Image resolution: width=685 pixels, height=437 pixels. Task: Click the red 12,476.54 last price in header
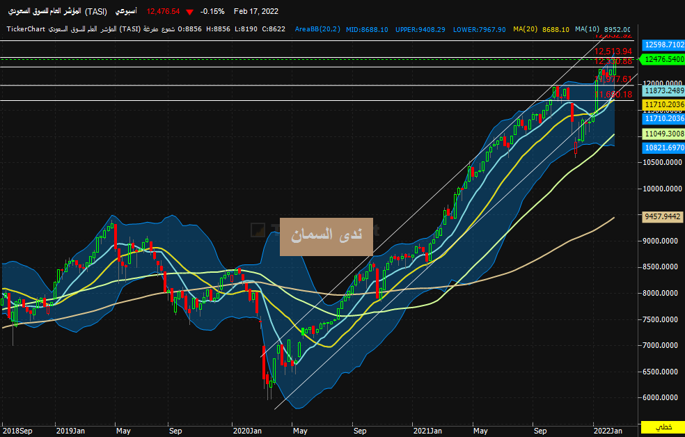coord(163,11)
